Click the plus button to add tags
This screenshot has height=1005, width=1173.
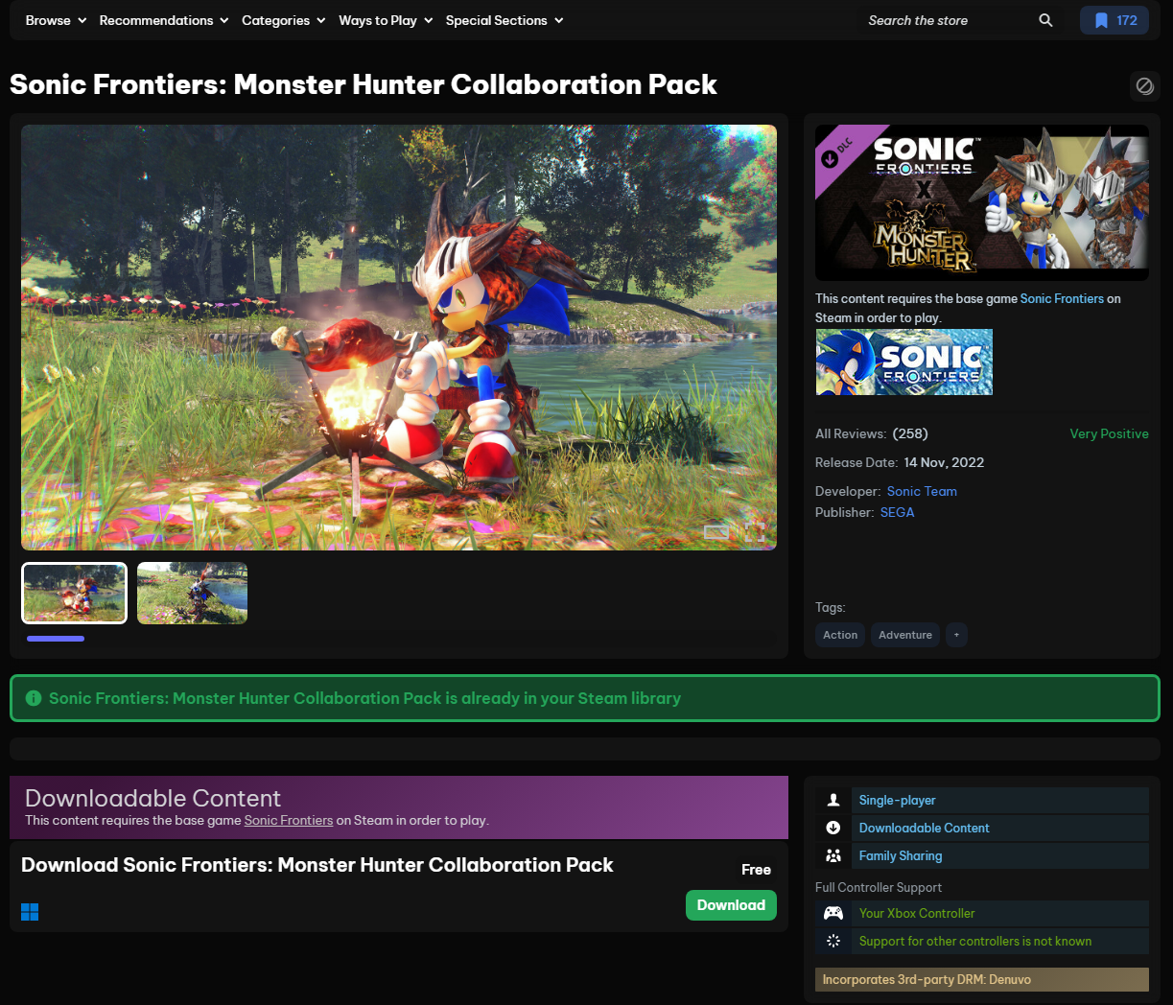click(x=956, y=635)
